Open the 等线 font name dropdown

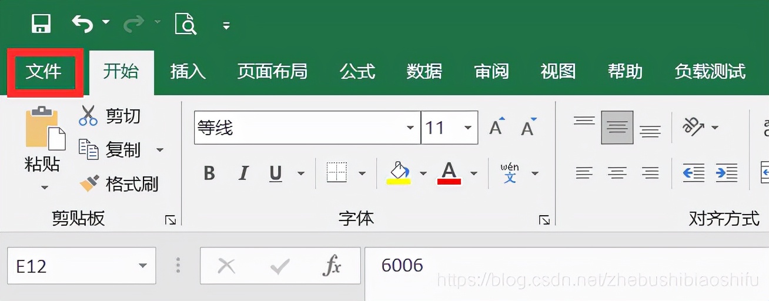click(410, 128)
